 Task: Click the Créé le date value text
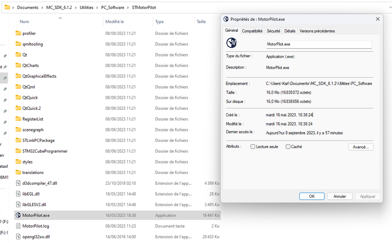289,115
